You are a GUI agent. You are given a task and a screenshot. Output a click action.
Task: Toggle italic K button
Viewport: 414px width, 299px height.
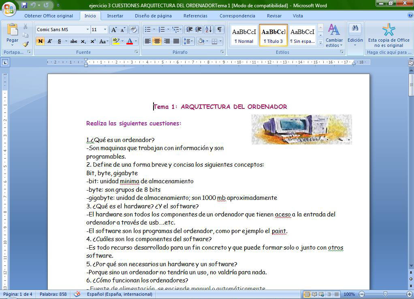coord(50,41)
